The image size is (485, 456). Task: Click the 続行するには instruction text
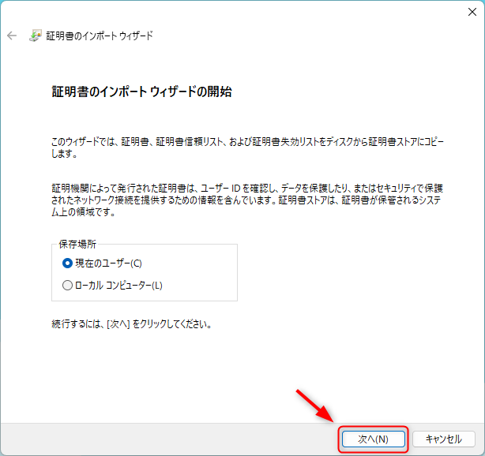tap(130, 324)
